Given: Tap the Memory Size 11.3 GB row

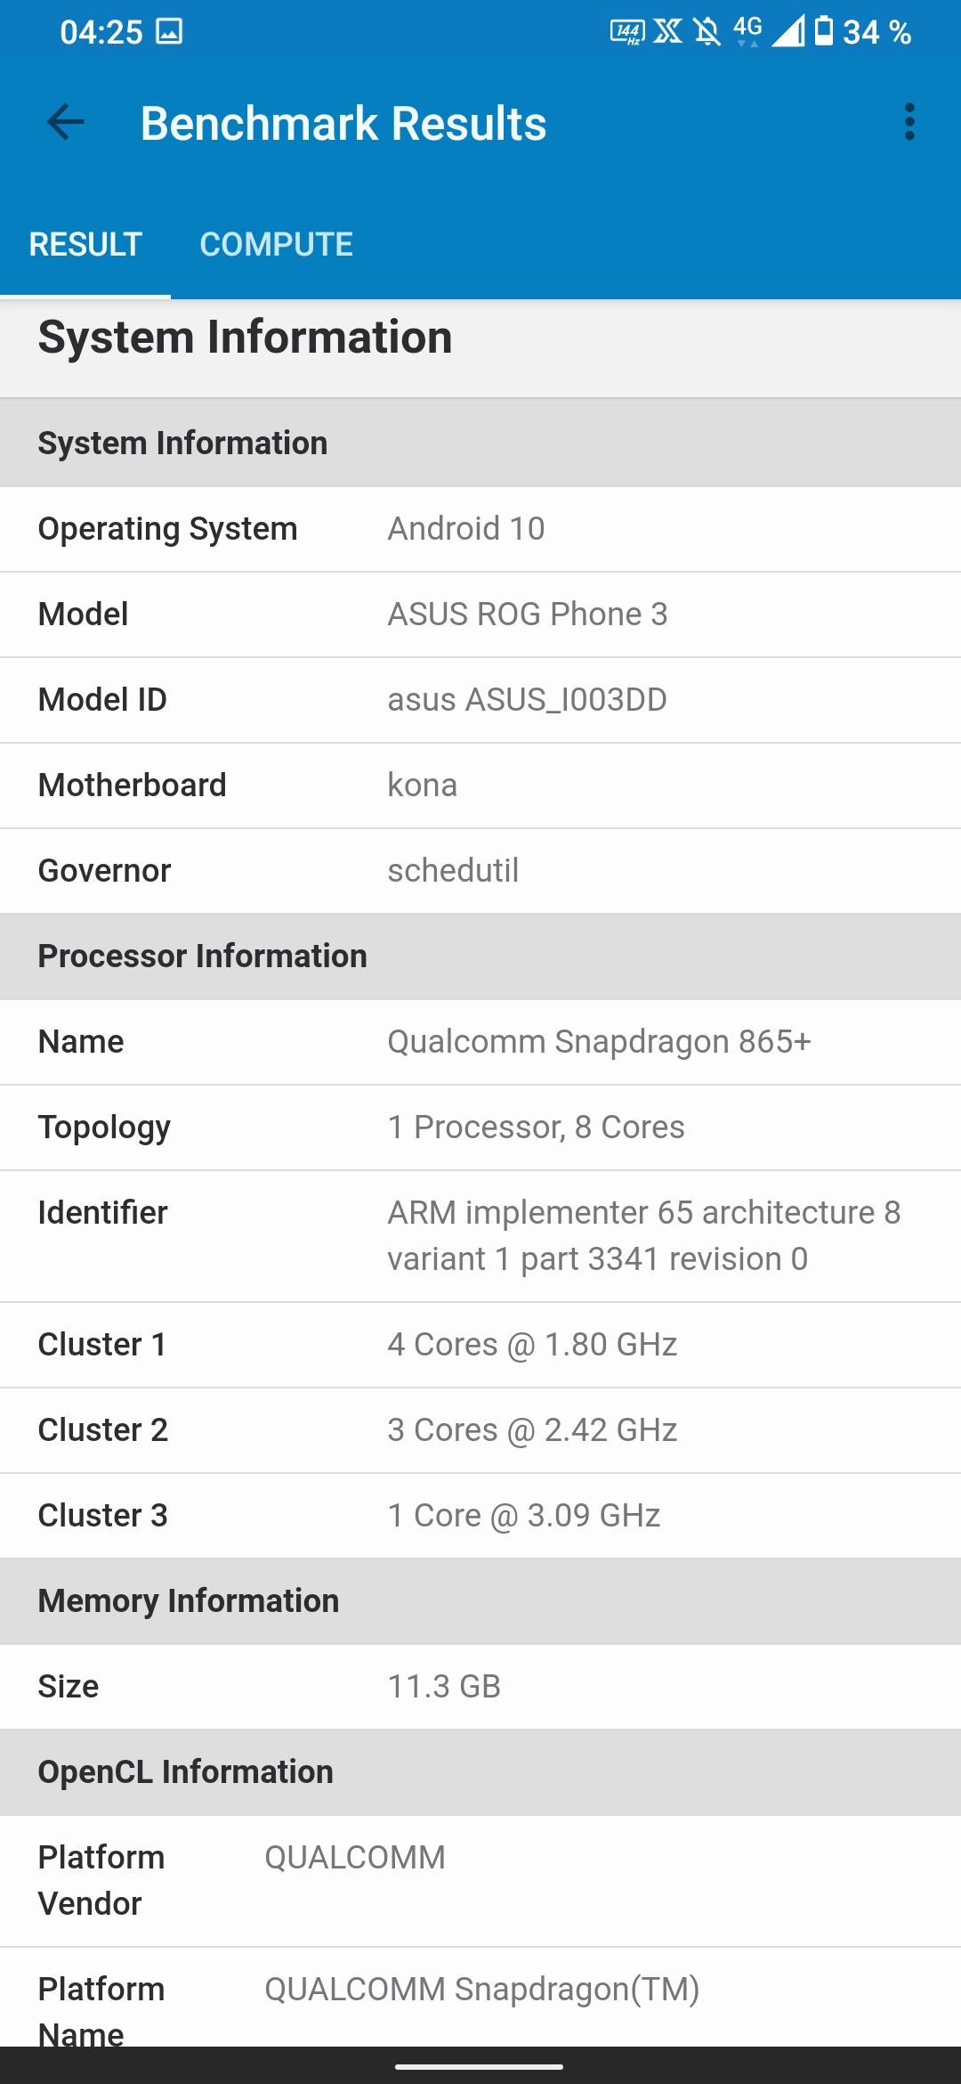Looking at the screenshot, I should (x=480, y=1687).
